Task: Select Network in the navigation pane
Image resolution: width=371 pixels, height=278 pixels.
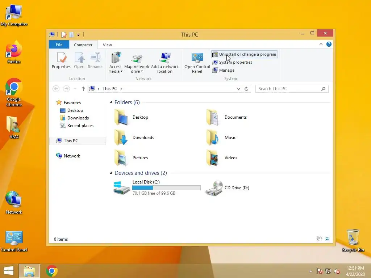Action: [68, 156]
